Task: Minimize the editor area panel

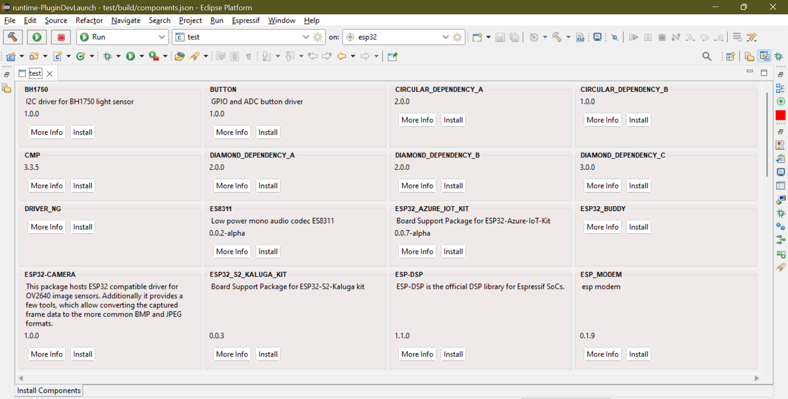Action: [x=750, y=72]
